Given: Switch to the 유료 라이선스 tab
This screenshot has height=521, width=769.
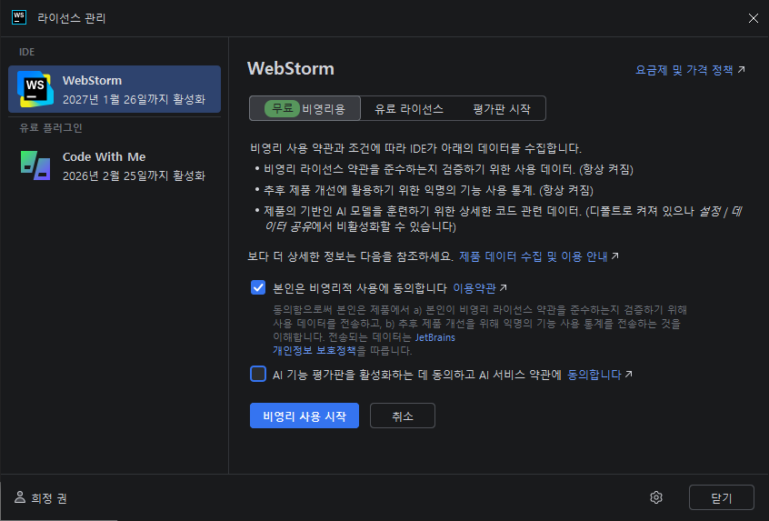Looking at the screenshot, I should pos(409,109).
